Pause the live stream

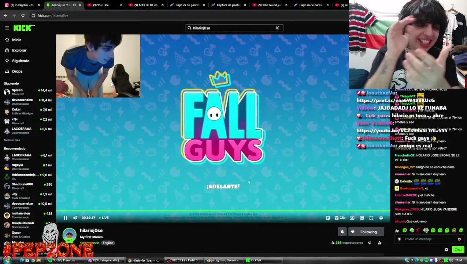coord(65,218)
